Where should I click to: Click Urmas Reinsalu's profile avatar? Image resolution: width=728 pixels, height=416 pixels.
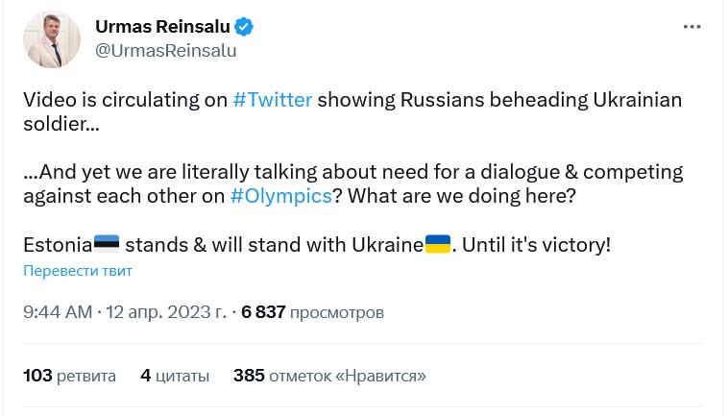(52, 39)
